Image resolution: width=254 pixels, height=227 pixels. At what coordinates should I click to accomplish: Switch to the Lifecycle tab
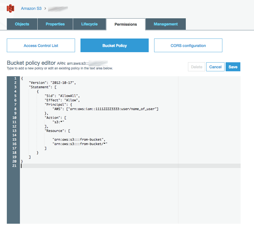(x=89, y=24)
